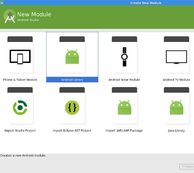Click the 'Import Eclipse ADT Project' label
This screenshot has height=173, width=194.
click(x=72, y=130)
